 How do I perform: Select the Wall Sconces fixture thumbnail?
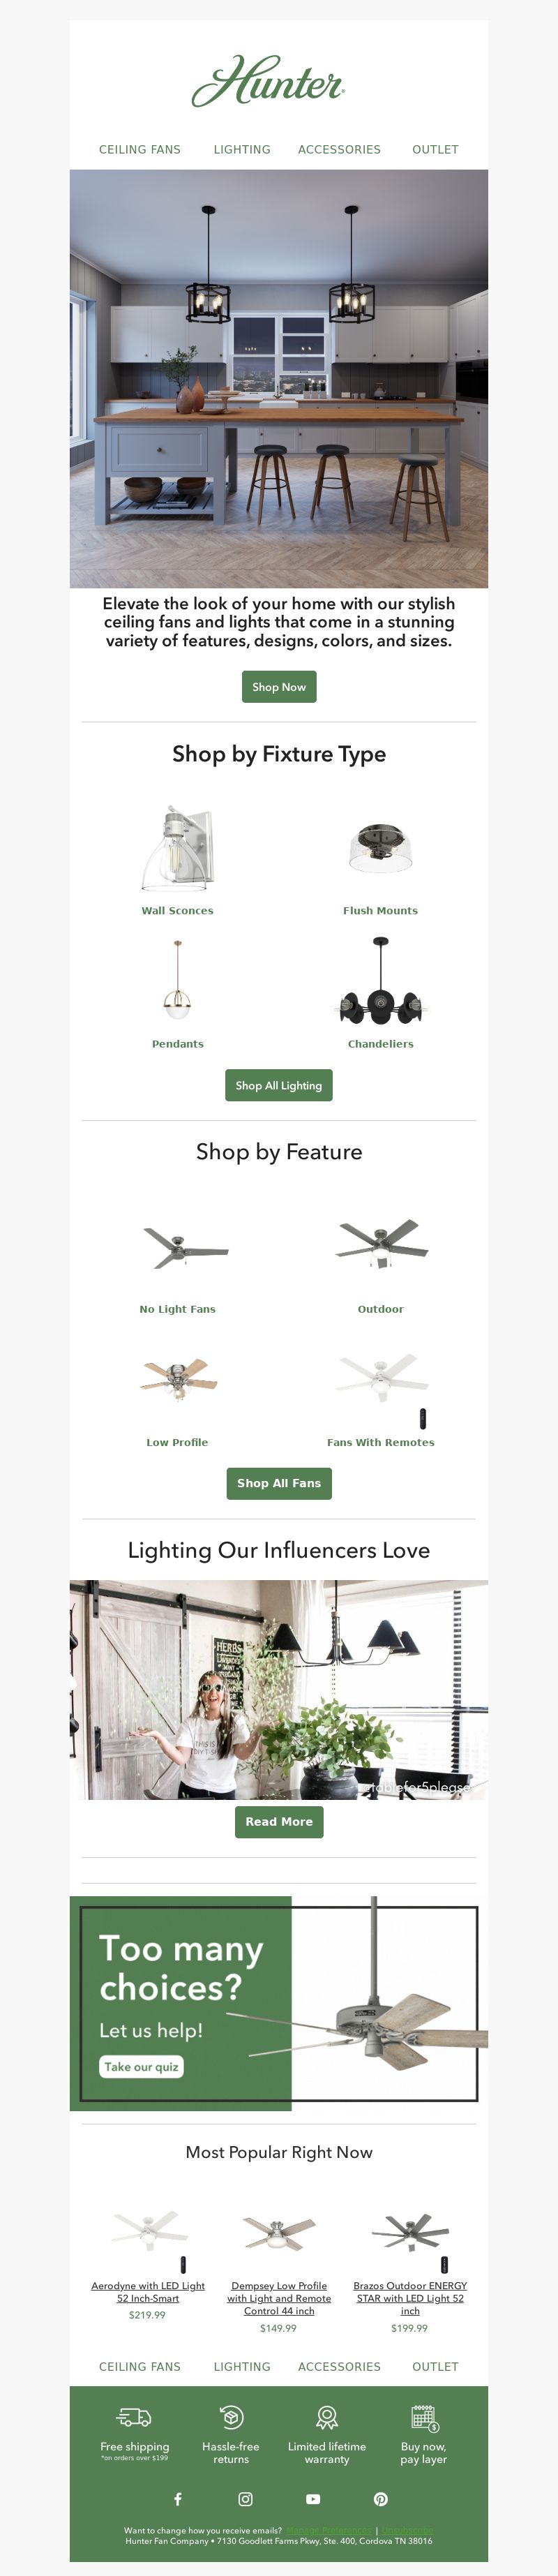[178, 848]
